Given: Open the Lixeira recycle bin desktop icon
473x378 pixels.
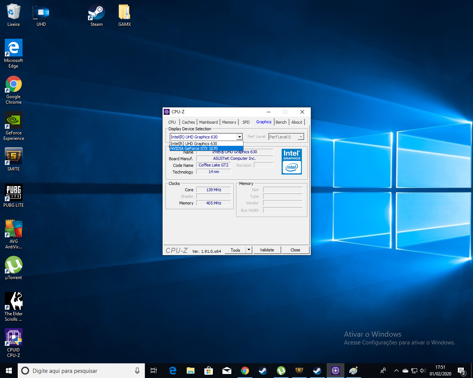Looking at the screenshot, I should pos(13,15).
